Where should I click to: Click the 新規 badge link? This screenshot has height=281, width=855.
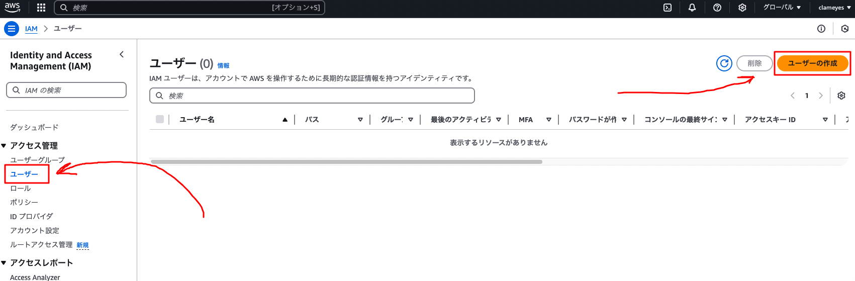coord(82,245)
